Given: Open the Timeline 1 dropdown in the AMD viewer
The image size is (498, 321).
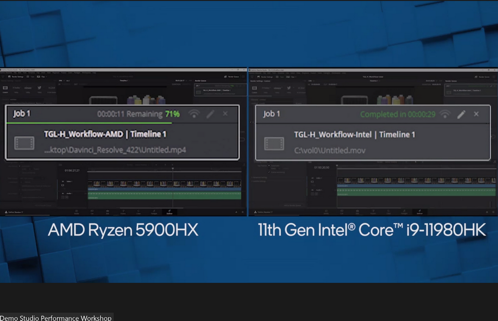Looking at the screenshot, I should coord(124,81).
